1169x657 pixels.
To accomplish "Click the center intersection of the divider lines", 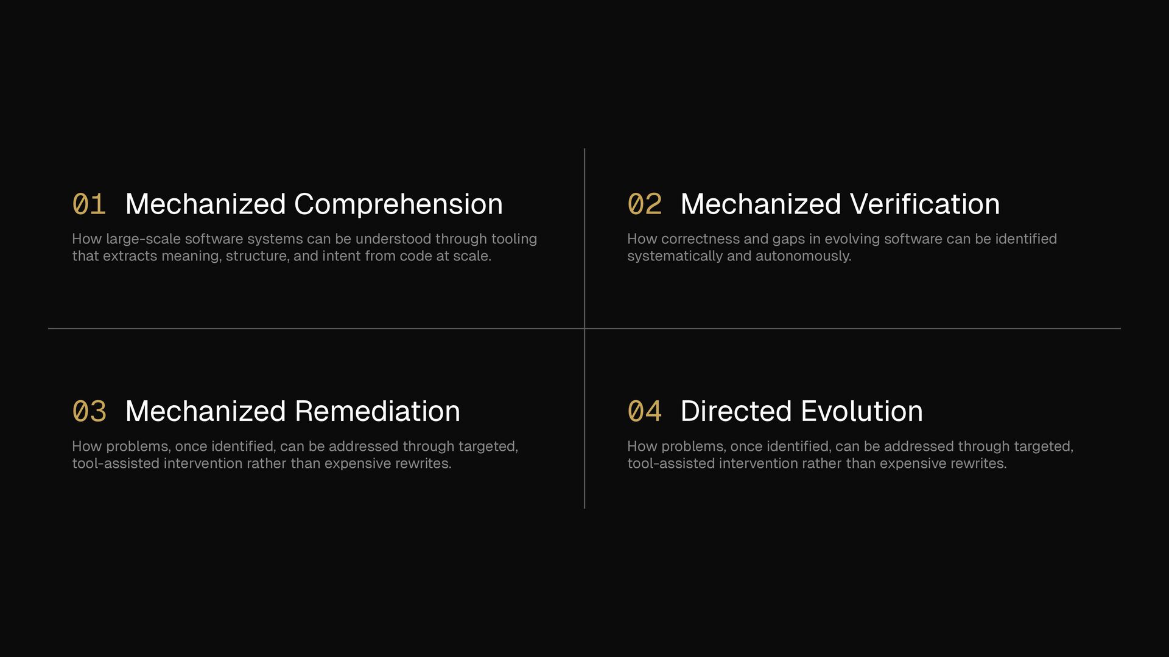I will [584, 328].
